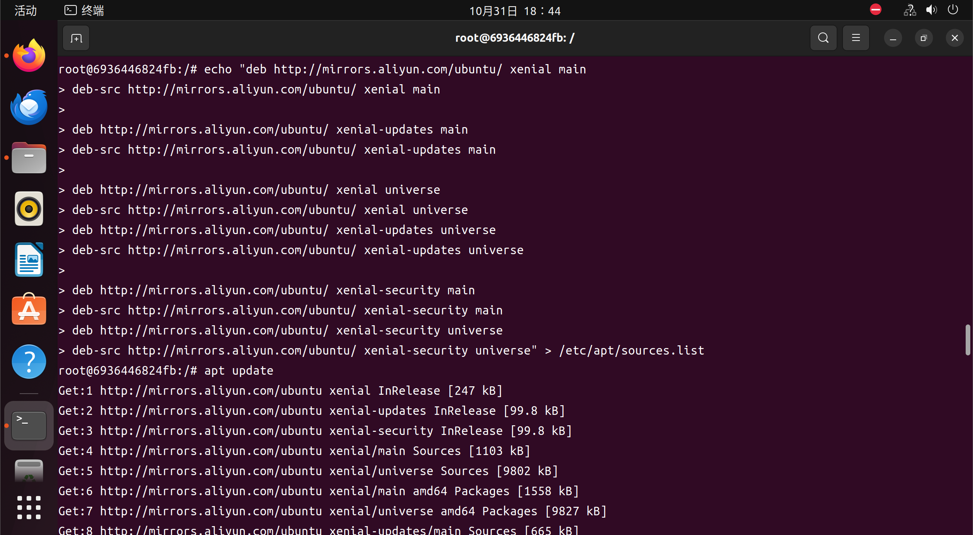This screenshot has height=535, width=973.
Task: Click the terminal vertical scrollbar
Action: coord(967,340)
